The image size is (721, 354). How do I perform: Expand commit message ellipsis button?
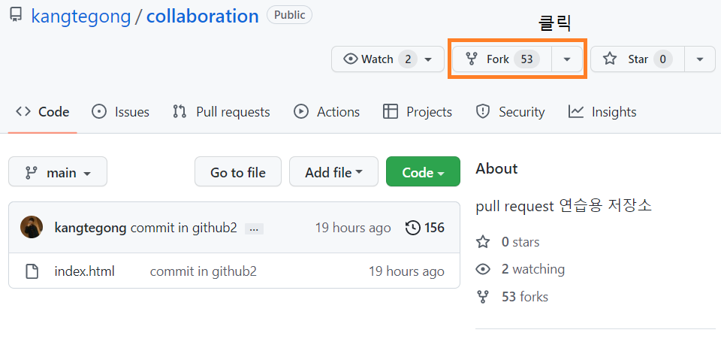(254, 228)
